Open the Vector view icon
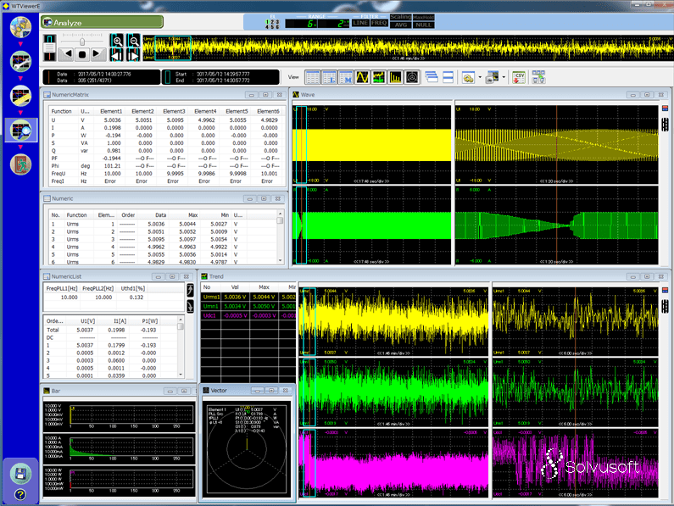The image size is (674, 506). click(x=411, y=77)
